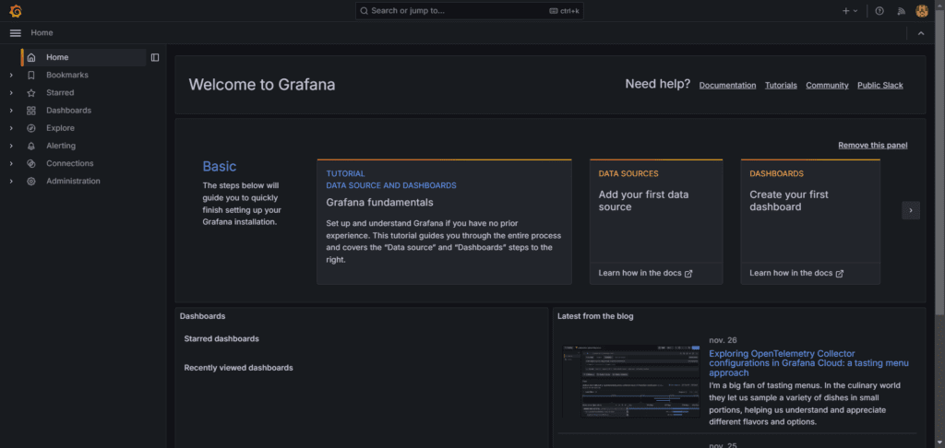The width and height of the screenshot is (945, 448).
Task: Open the Community help link
Action: point(827,86)
